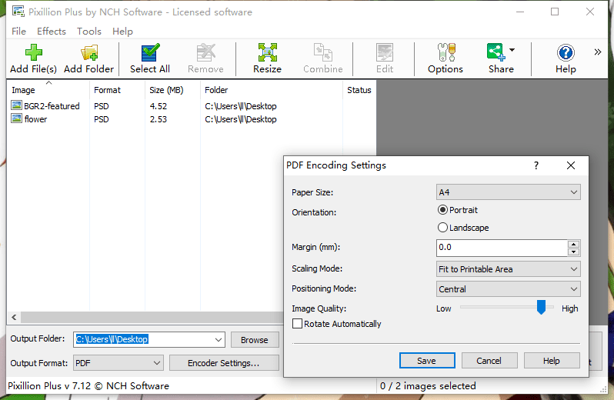Screen dimensions: 614x400
Task: Click the Add Folder toolbar icon
Action: [x=89, y=52]
